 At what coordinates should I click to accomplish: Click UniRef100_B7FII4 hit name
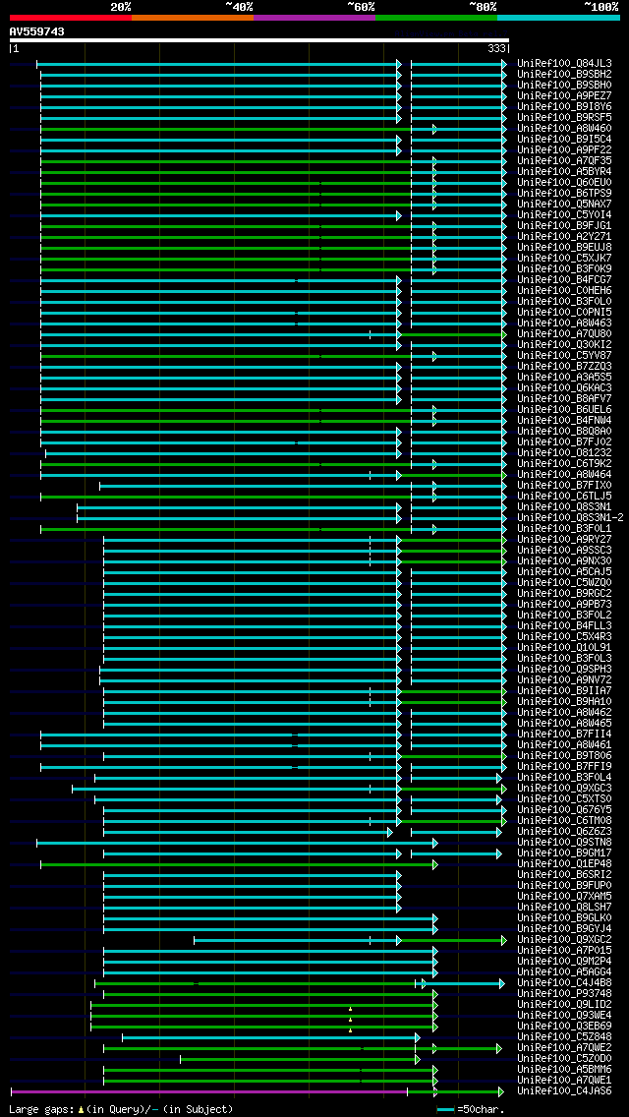click(x=564, y=734)
